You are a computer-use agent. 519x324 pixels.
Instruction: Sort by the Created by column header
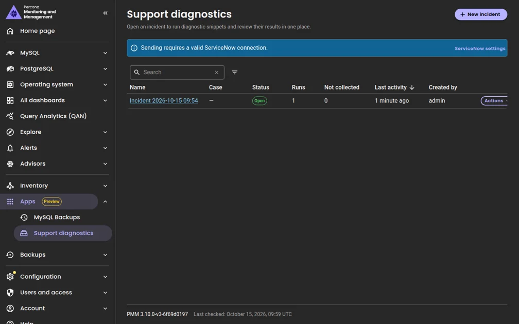(x=443, y=87)
